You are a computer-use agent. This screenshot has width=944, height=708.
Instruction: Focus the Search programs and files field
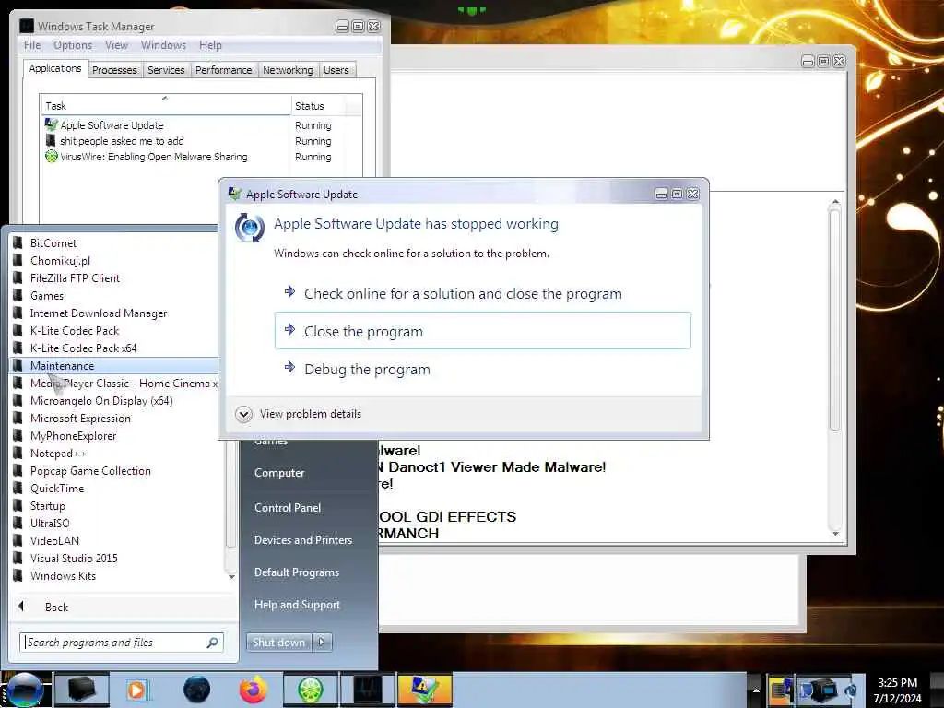[121, 643]
